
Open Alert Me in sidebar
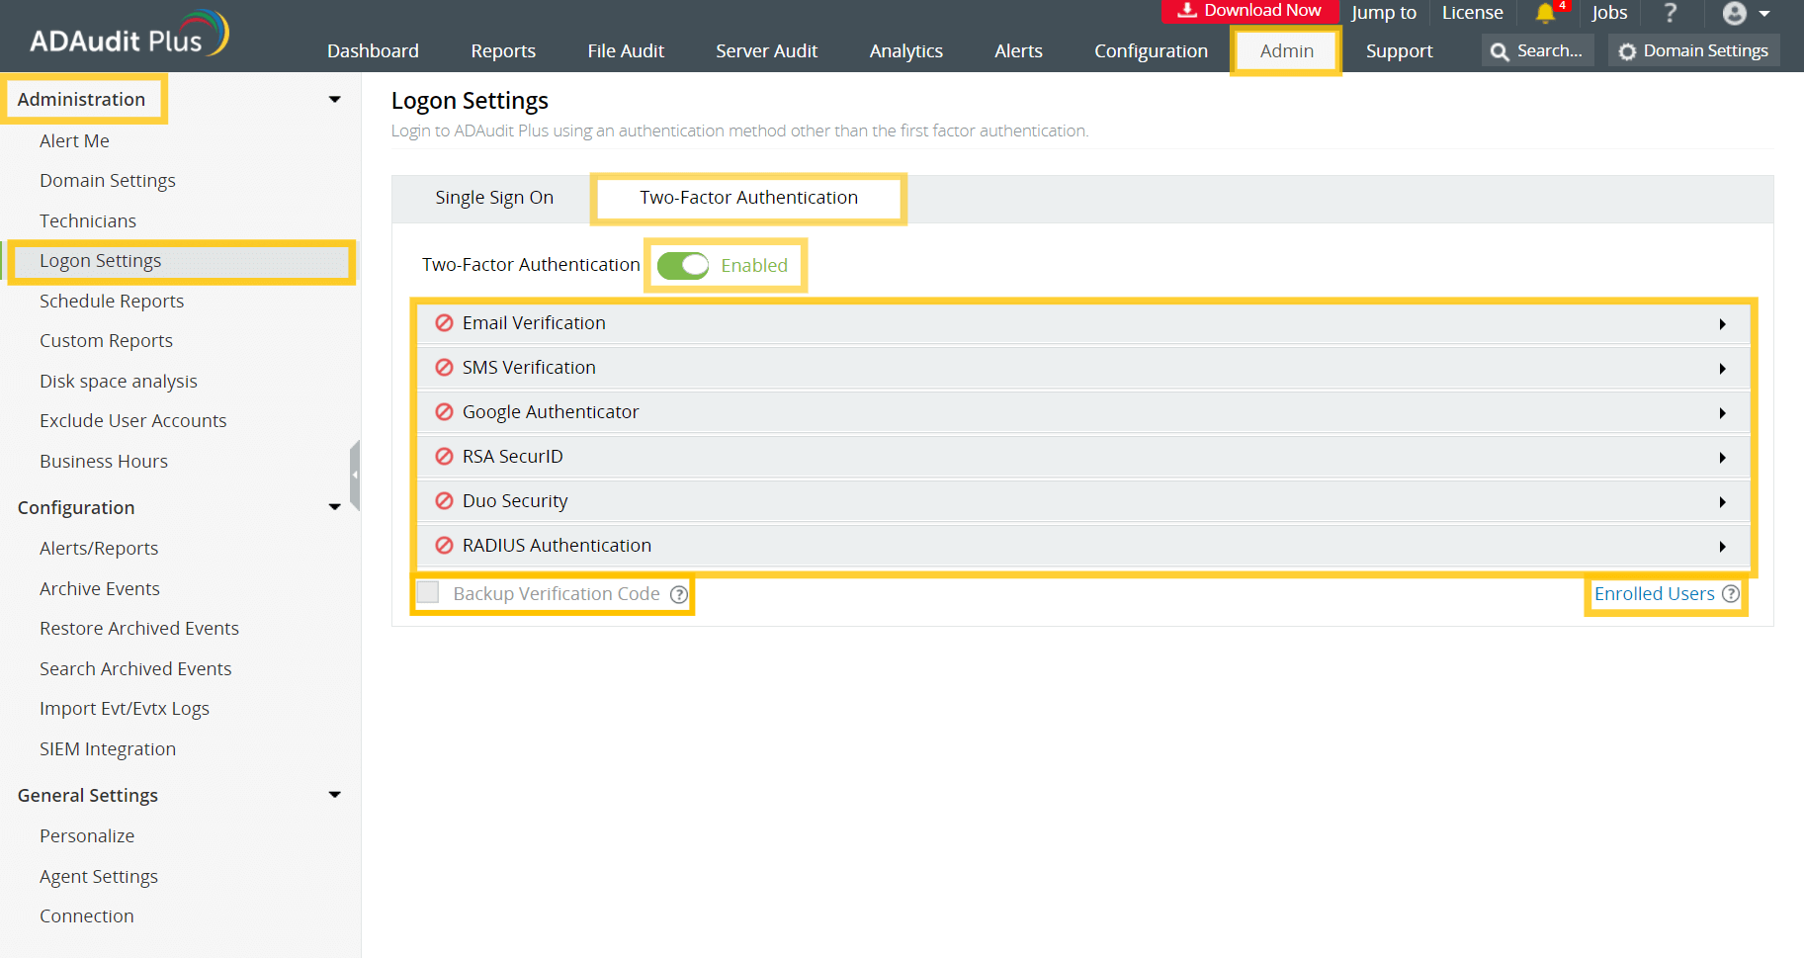pos(74,141)
